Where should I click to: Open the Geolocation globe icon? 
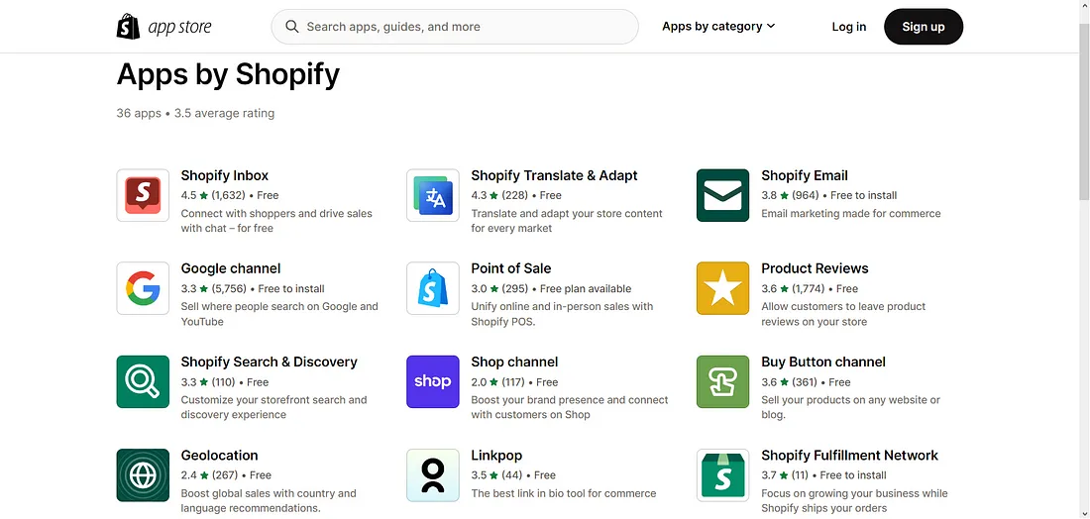point(143,475)
